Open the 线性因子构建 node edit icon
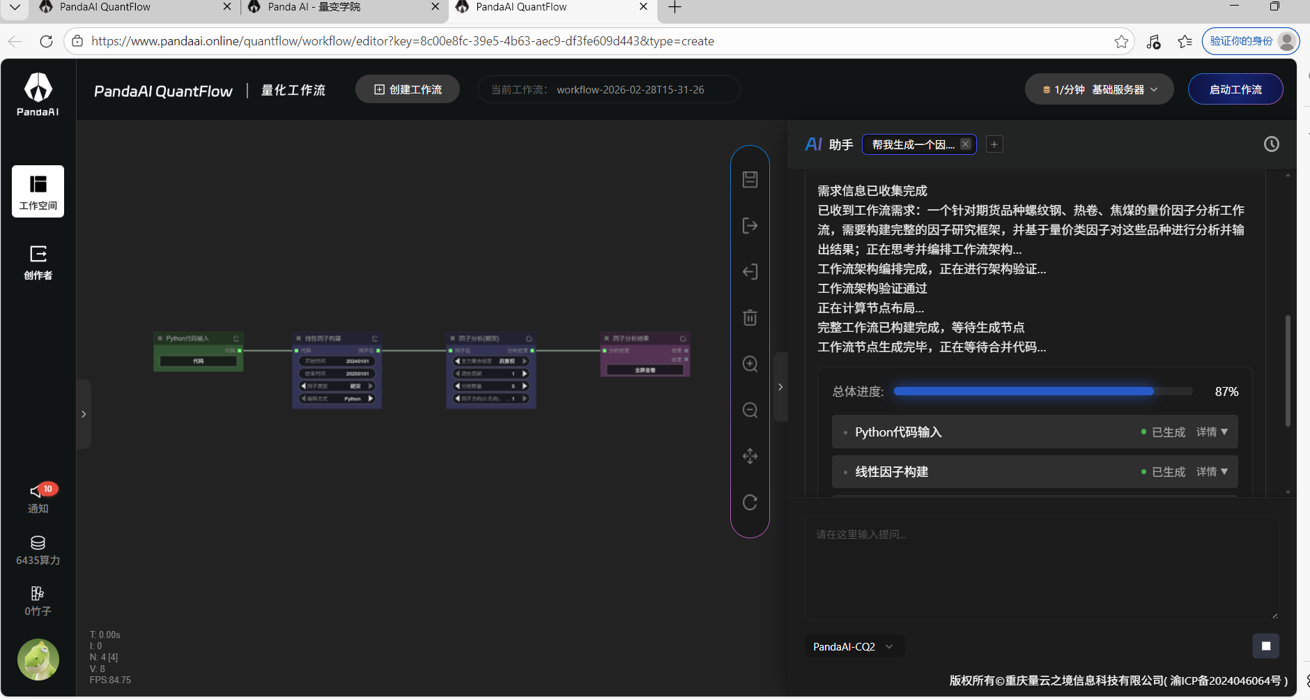This screenshot has height=700, width=1310. coord(375,338)
